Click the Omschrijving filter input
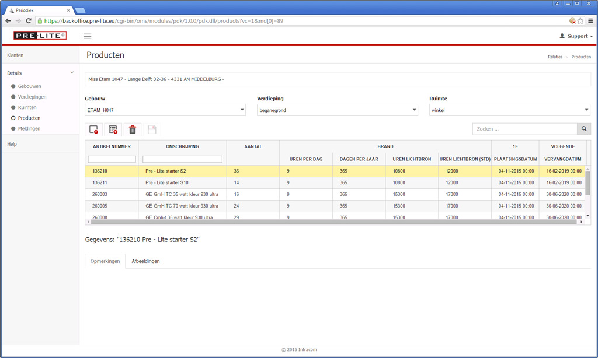598x358 pixels. pyautogui.click(x=182, y=159)
